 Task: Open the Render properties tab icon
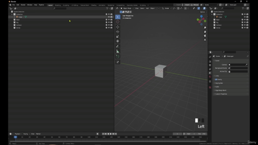point(210,62)
